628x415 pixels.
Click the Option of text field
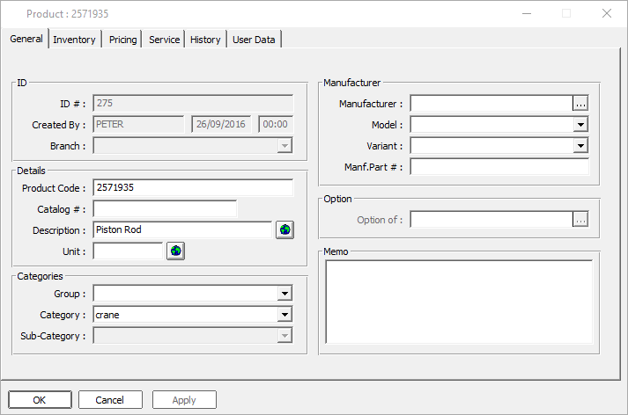coord(491,220)
